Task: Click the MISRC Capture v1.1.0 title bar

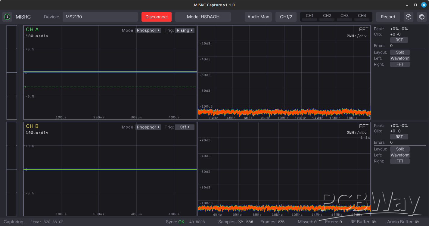Action: (x=214, y=5)
